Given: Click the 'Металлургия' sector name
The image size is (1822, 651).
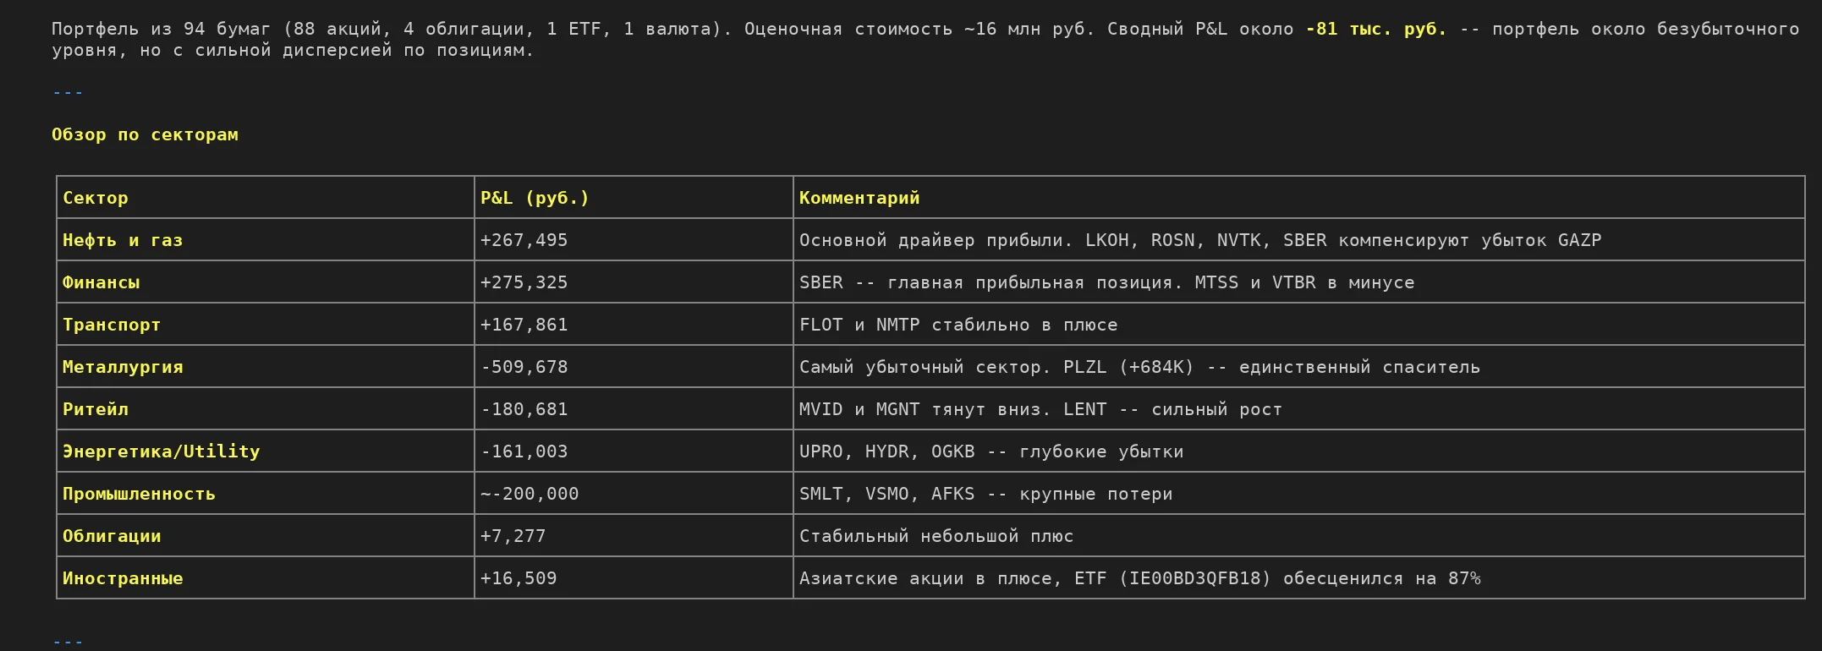Looking at the screenshot, I should coord(123,367).
